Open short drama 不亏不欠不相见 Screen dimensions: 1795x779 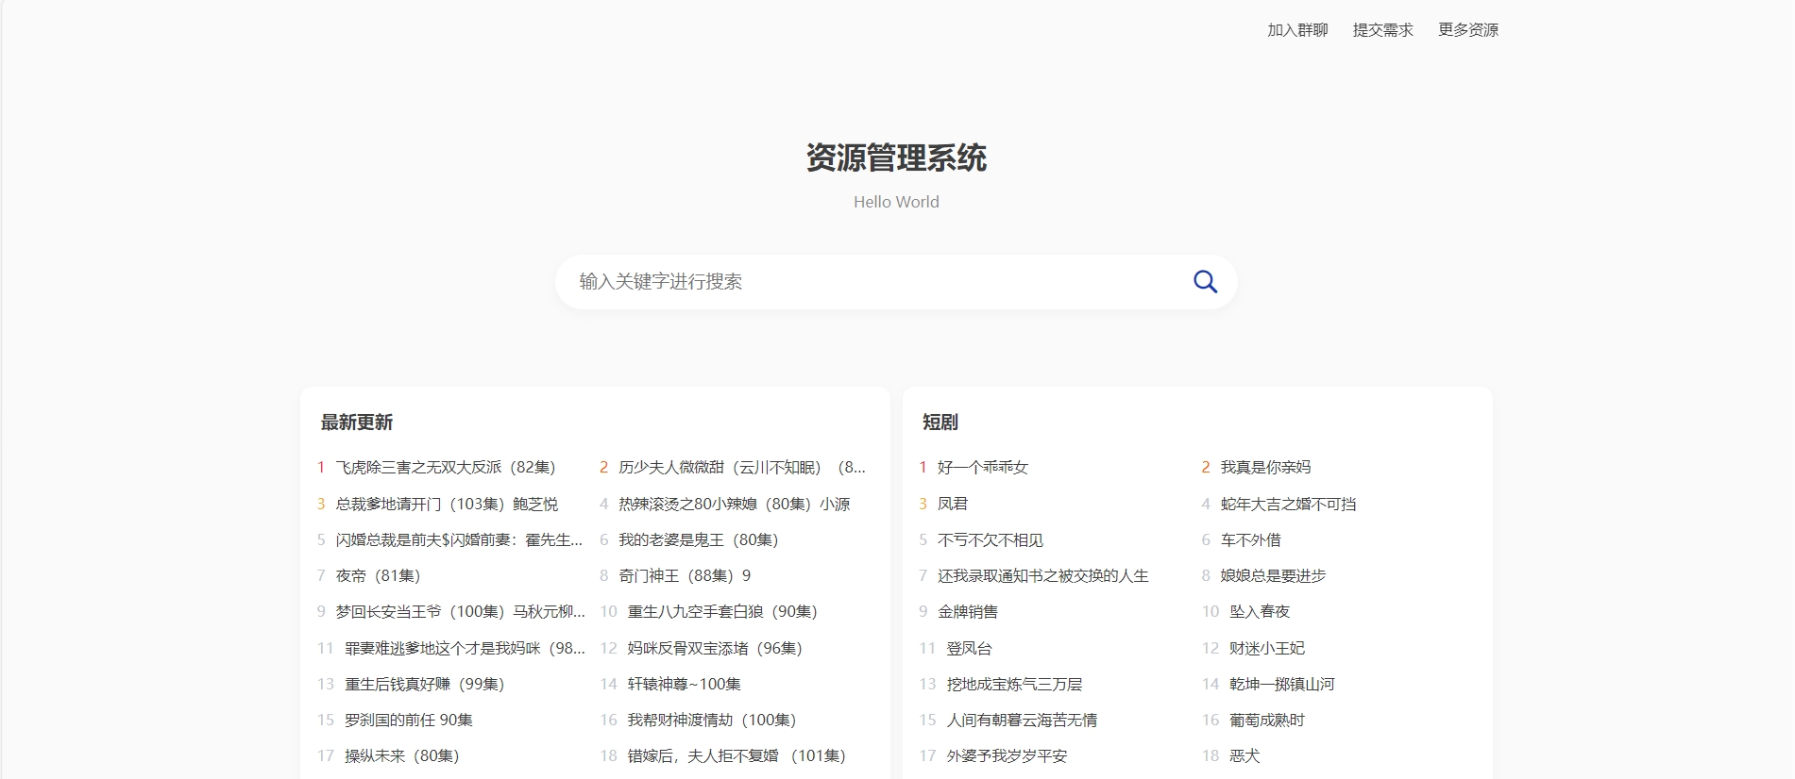991,539
